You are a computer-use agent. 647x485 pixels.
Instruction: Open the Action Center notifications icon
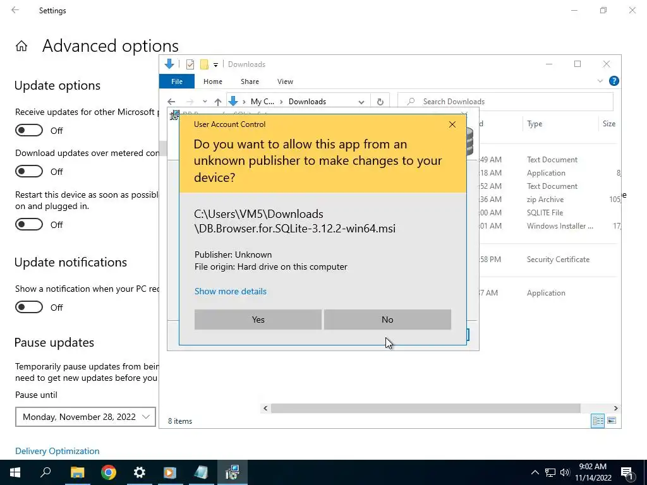point(627,472)
